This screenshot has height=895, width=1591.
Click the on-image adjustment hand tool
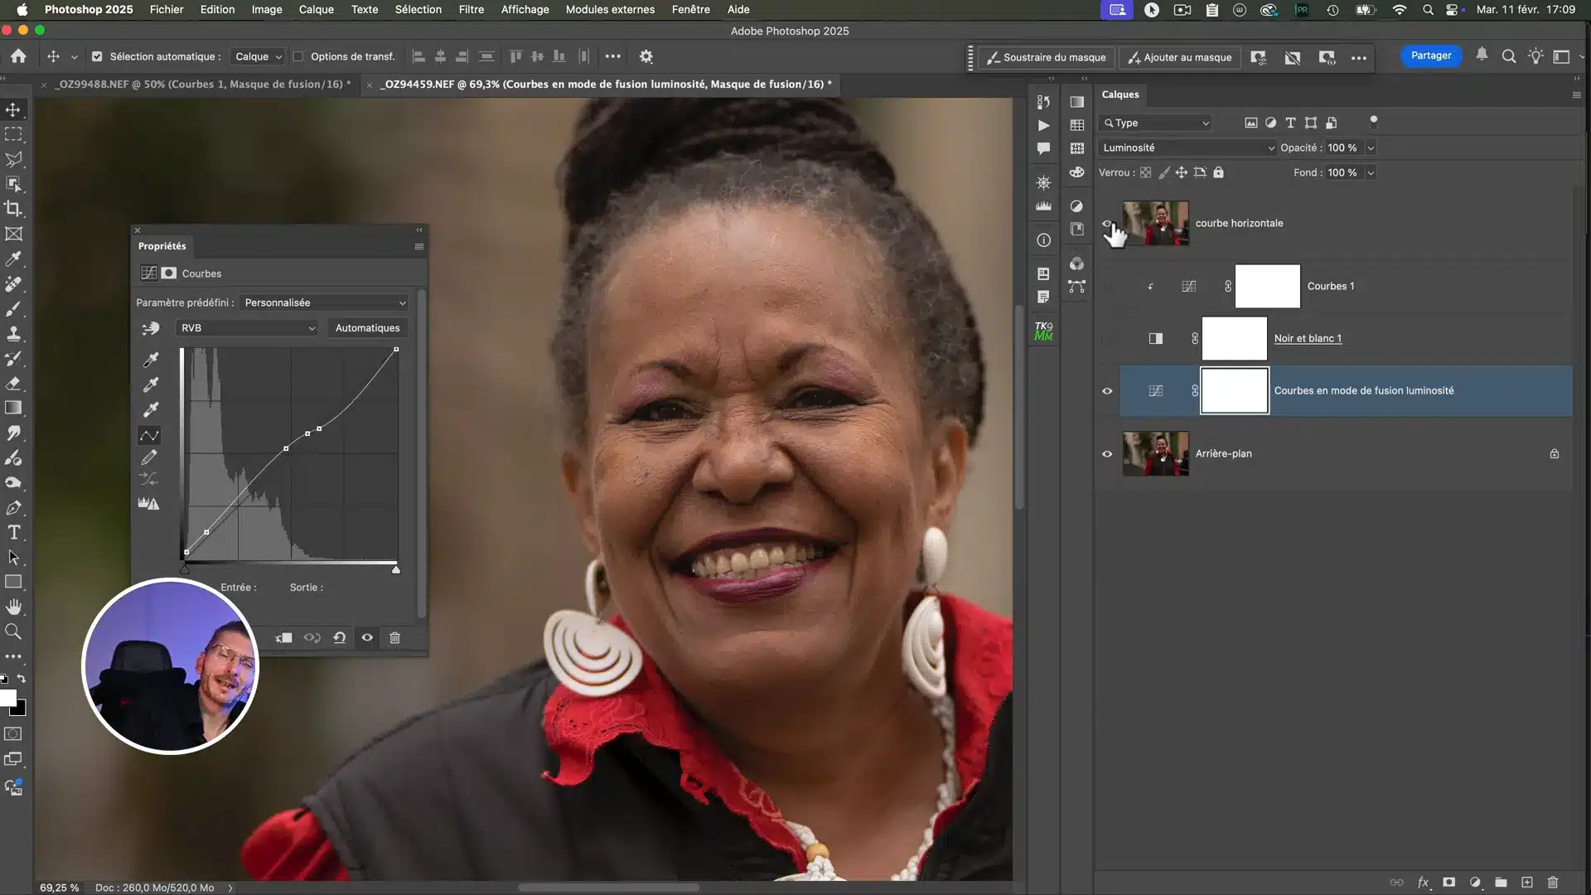click(x=150, y=328)
